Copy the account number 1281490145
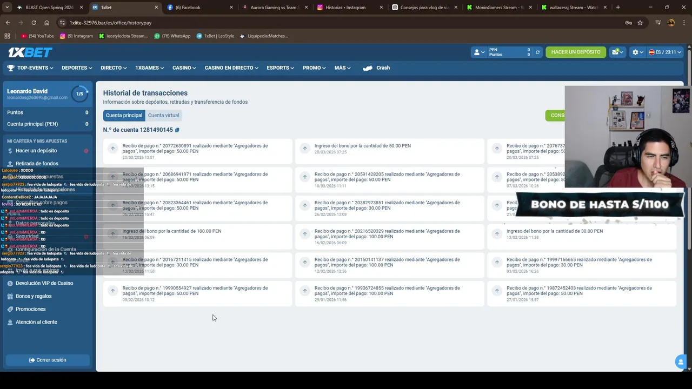This screenshot has height=389, width=692. [x=177, y=130]
